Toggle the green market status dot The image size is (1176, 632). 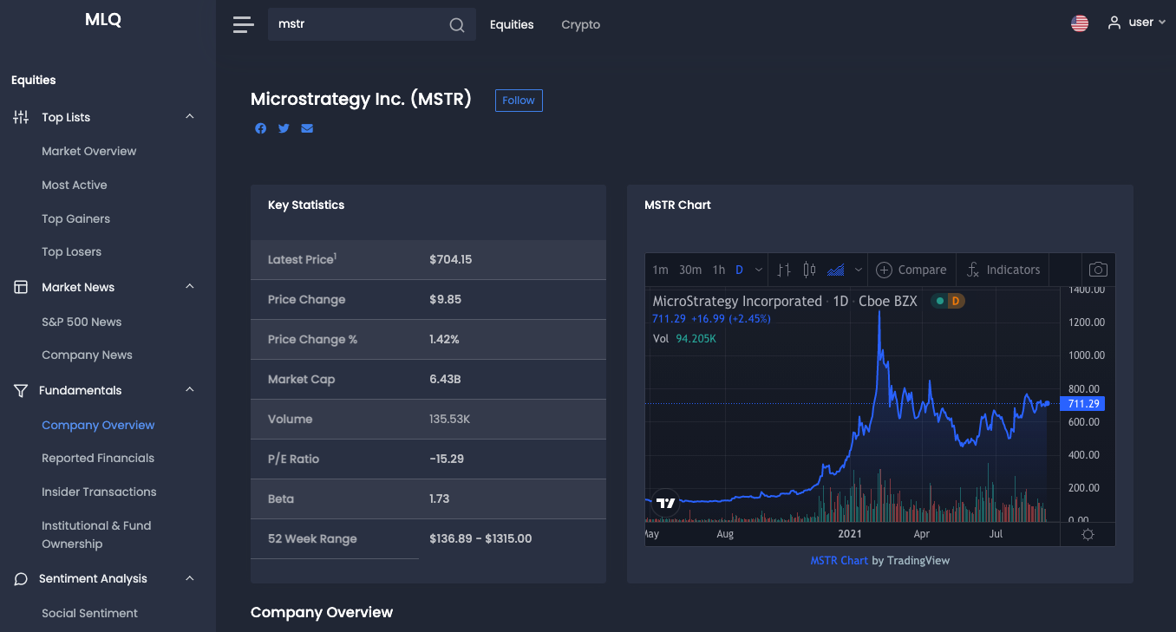(939, 301)
